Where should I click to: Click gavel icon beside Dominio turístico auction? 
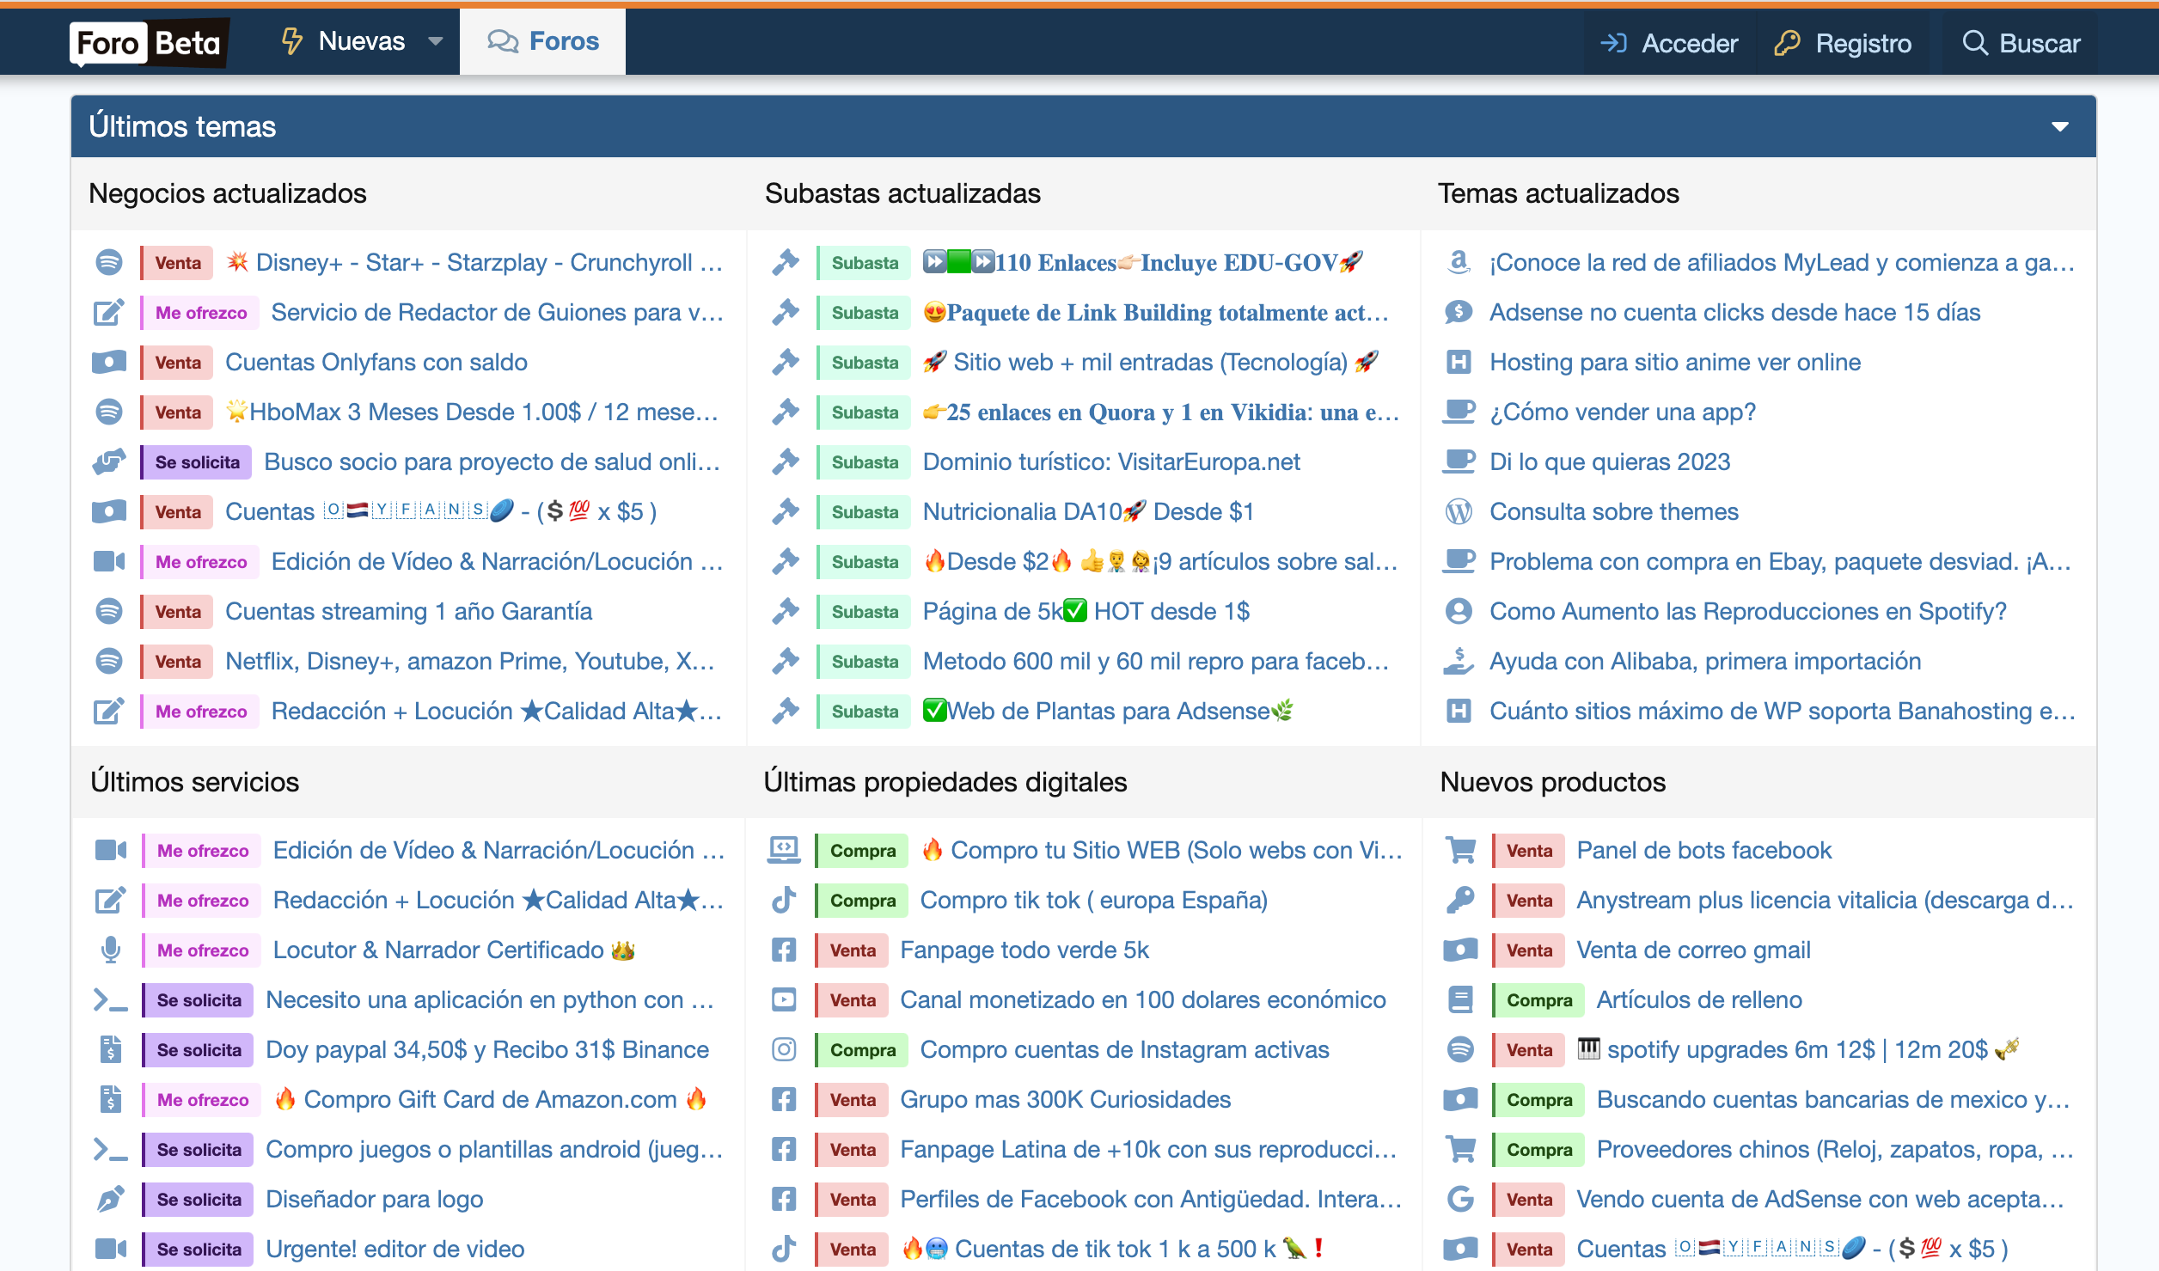point(786,461)
